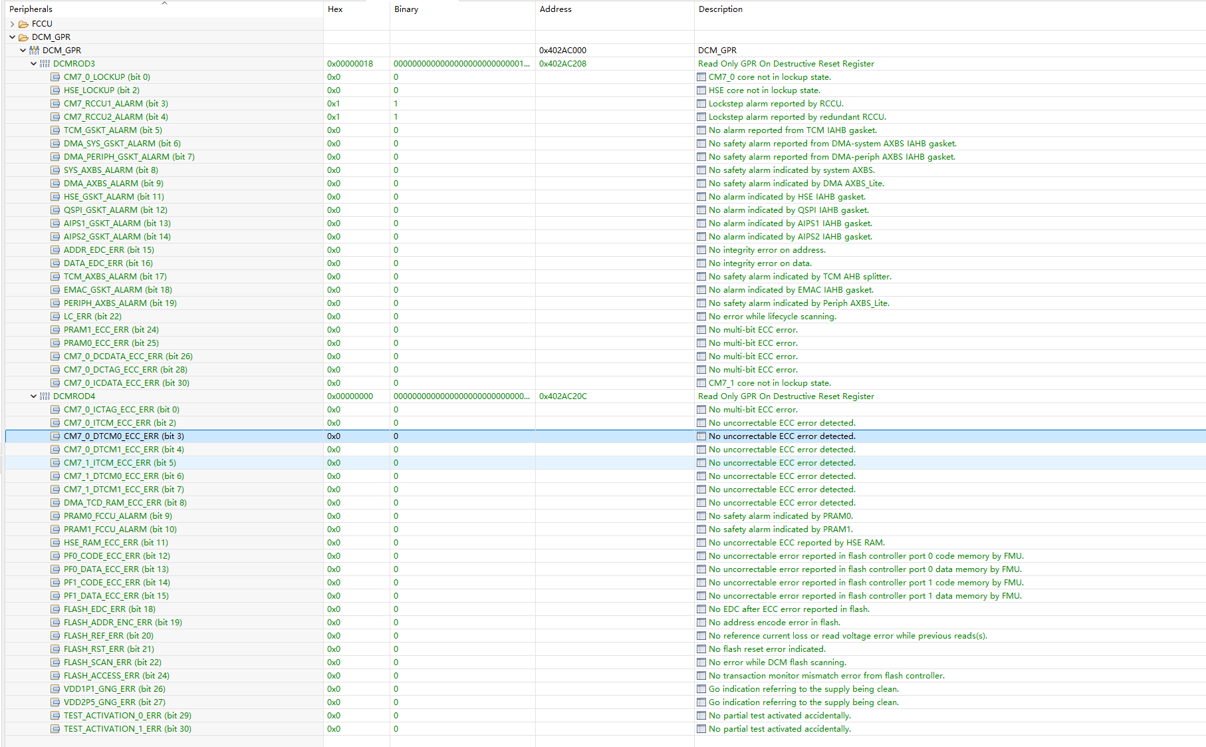Image resolution: width=1206 pixels, height=747 pixels.
Task: Select the PRAM1_ECC_ERR (bit 24) field
Action: coord(111,330)
